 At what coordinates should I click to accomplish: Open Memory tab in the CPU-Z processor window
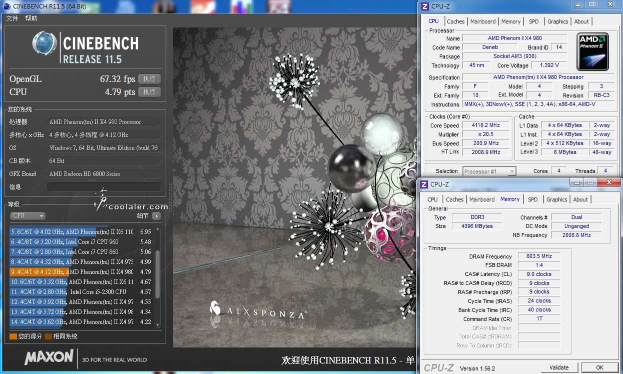pyautogui.click(x=511, y=21)
